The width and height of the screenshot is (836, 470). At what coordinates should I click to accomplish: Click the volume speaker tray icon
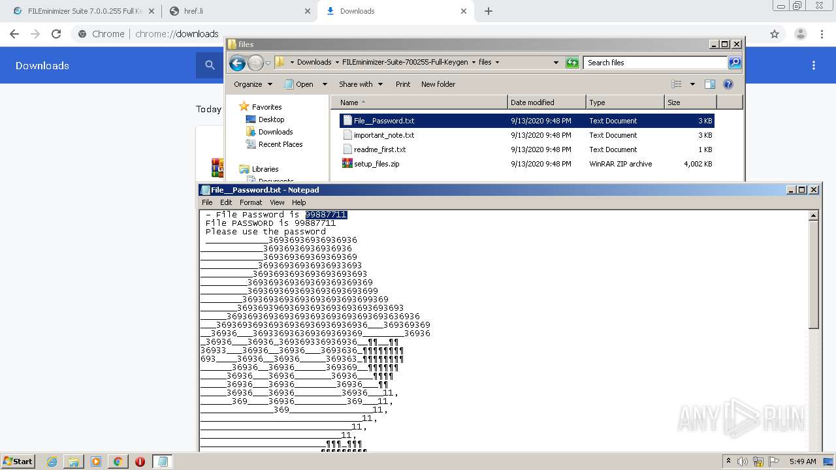[743, 462]
